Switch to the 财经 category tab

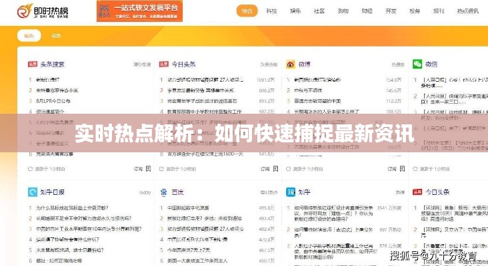(x=367, y=11)
